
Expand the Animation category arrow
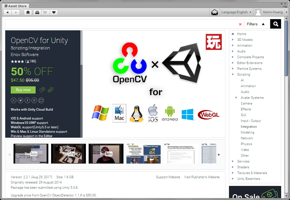(x=233, y=45)
